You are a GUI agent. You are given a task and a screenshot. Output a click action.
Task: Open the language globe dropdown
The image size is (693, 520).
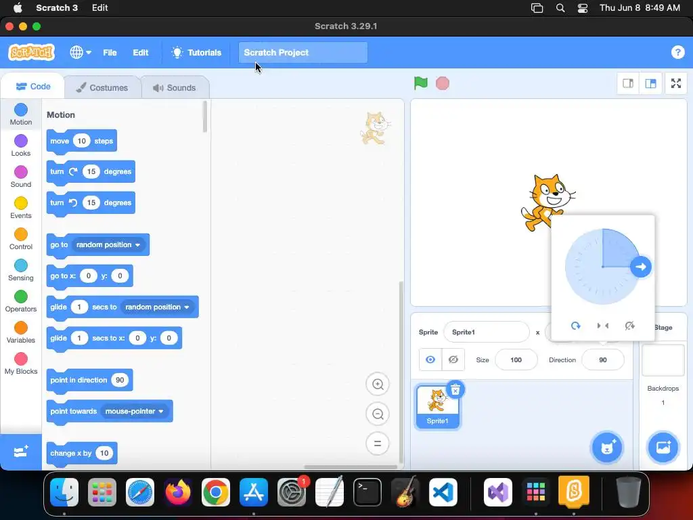(x=81, y=52)
